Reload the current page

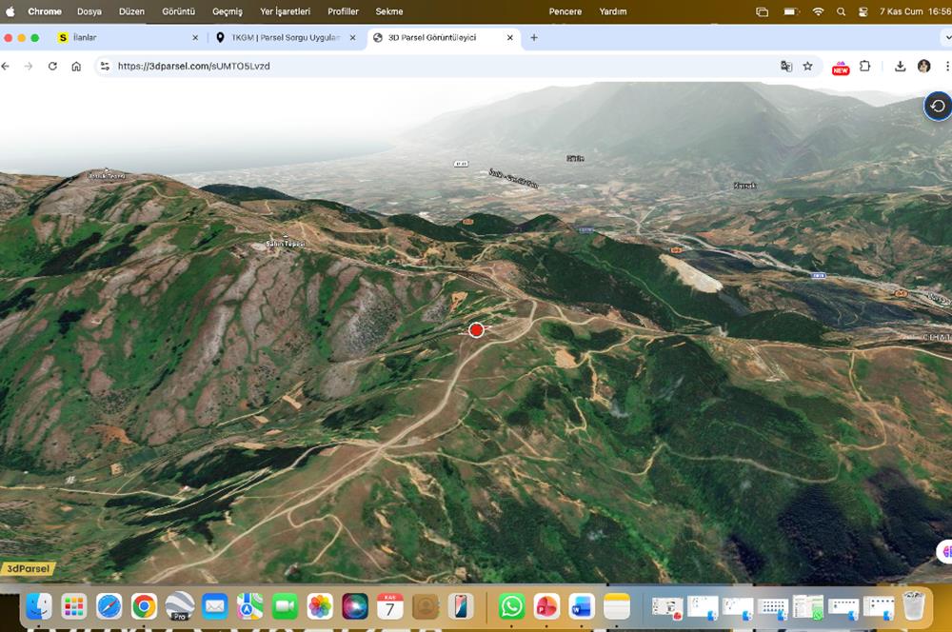(52, 67)
